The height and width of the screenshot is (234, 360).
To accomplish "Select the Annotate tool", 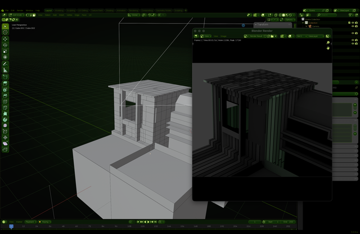I will [x=5, y=64].
